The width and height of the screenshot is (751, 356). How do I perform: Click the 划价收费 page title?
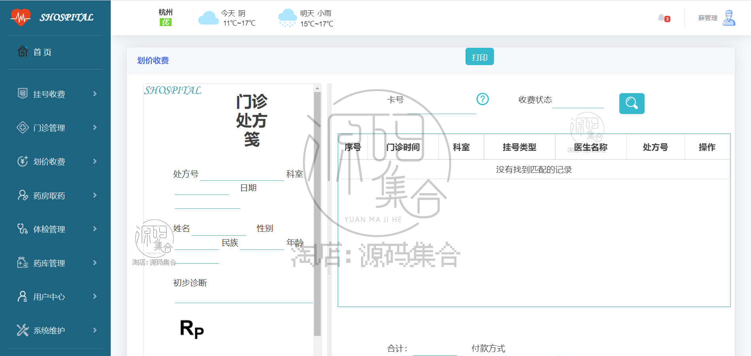click(153, 60)
